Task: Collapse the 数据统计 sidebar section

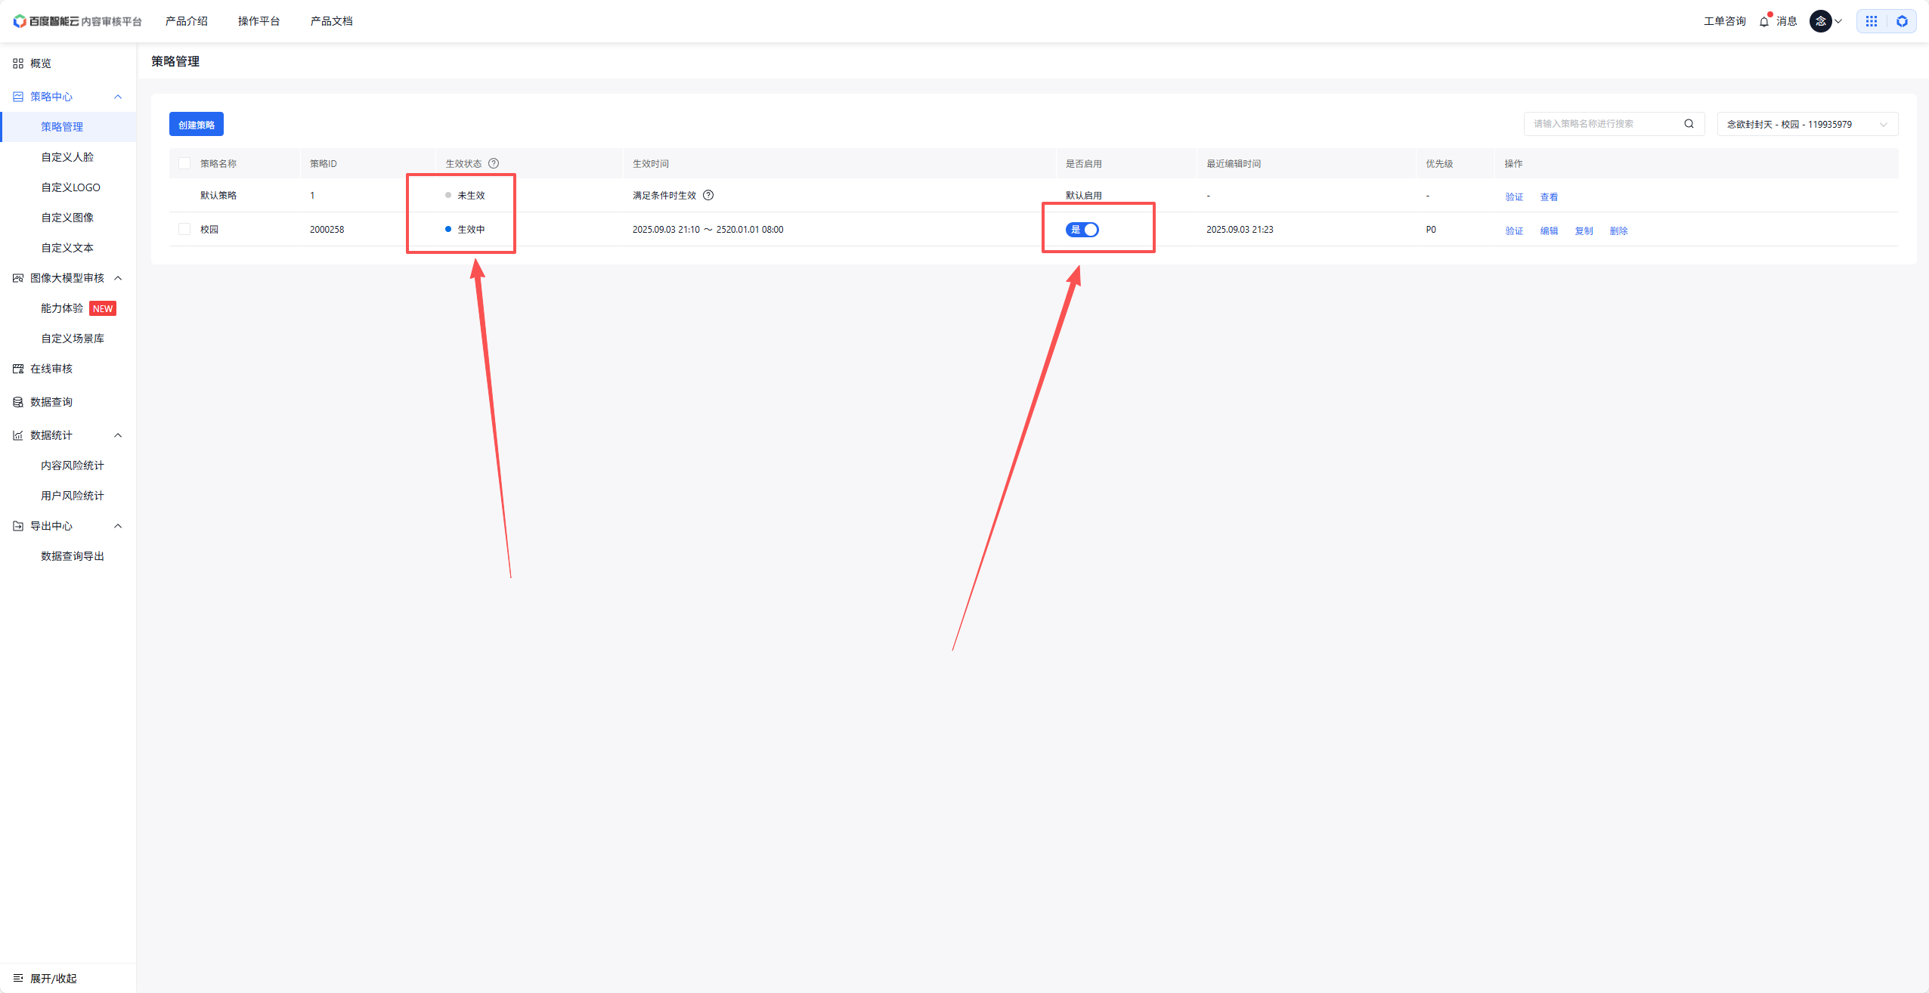Action: pos(118,435)
